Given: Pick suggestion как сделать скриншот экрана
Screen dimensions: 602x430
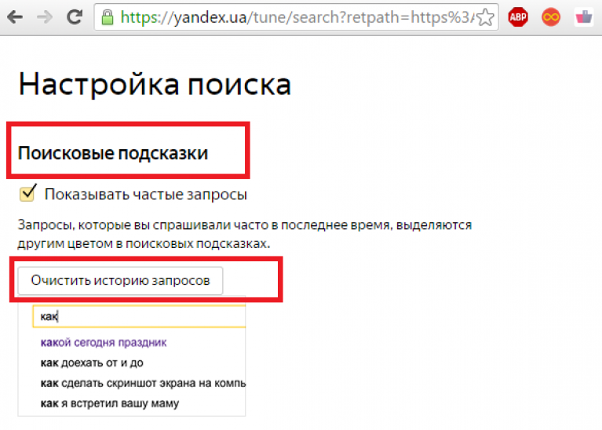Looking at the screenshot, I should coord(143,383).
